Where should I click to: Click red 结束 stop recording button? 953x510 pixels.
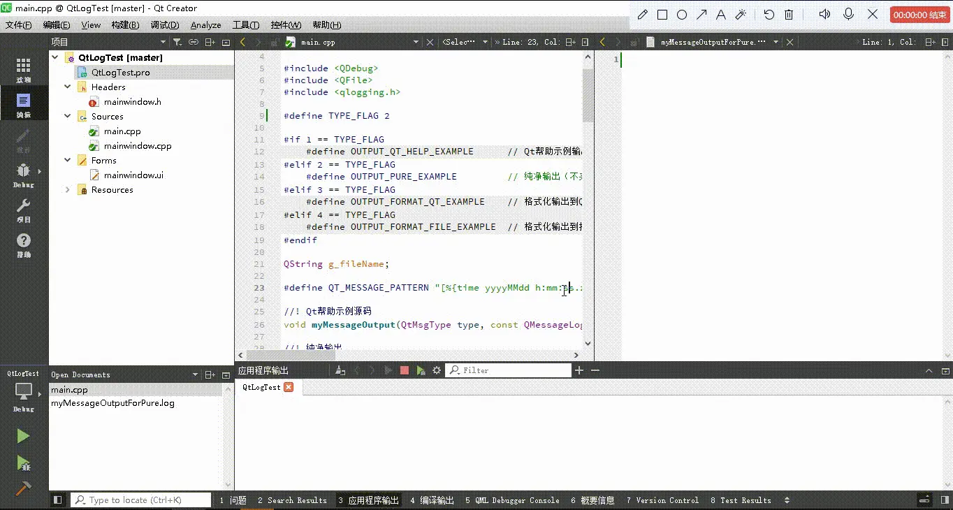(x=919, y=15)
